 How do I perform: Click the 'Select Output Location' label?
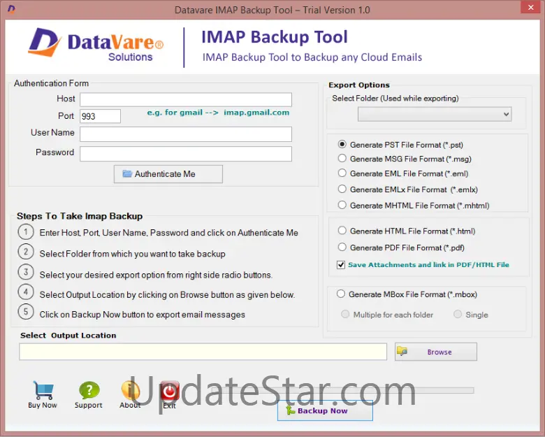(x=68, y=336)
